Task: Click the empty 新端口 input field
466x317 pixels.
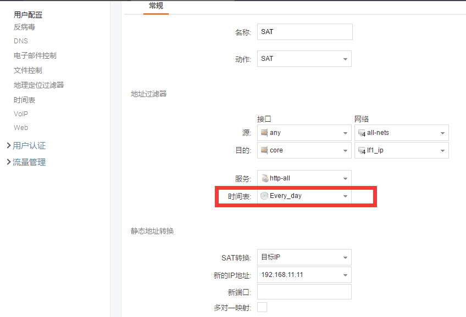Action: 304,292
